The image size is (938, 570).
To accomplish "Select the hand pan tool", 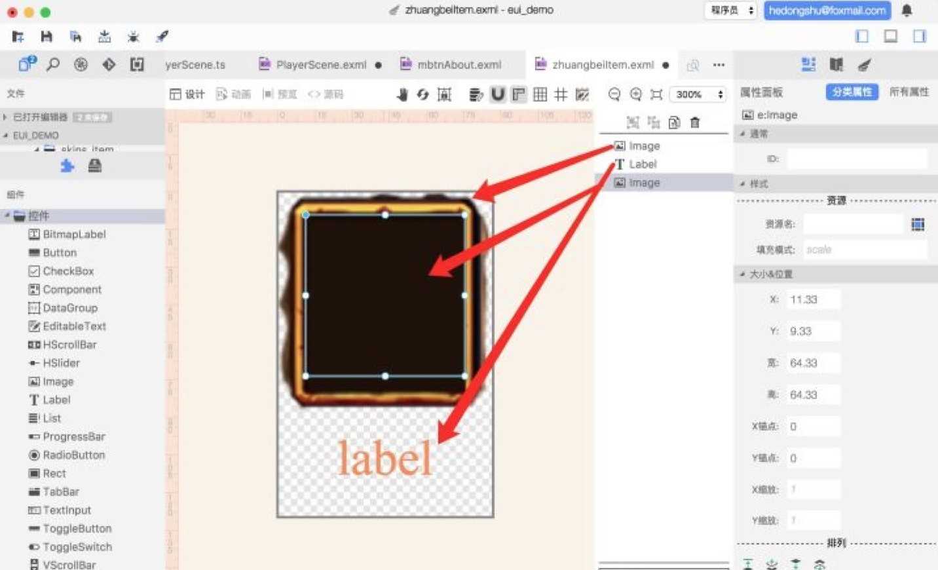I will (402, 94).
